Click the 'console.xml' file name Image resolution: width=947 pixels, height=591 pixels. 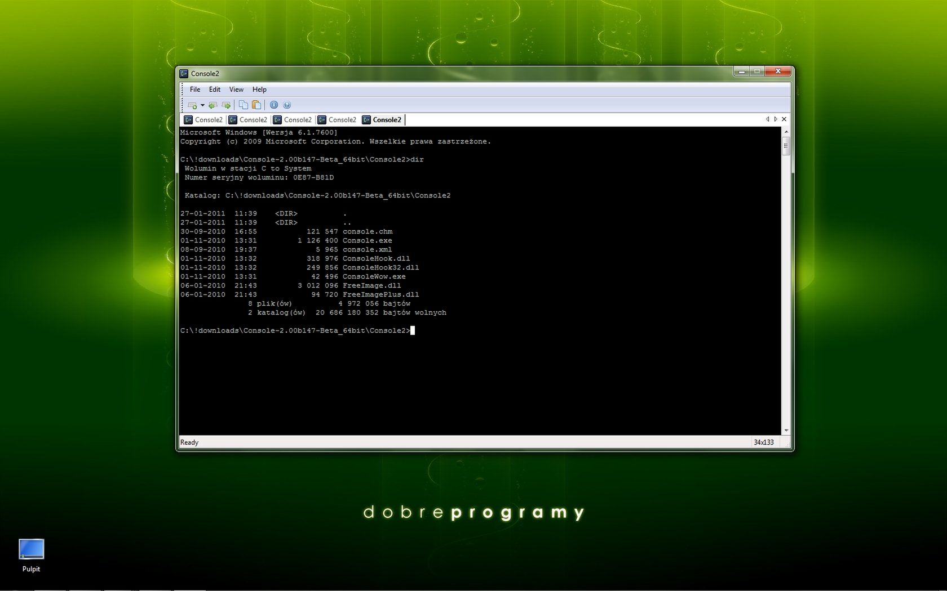click(368, 249)
